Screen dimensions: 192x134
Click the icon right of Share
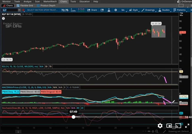pyautogui.click(x=102, y=10)
